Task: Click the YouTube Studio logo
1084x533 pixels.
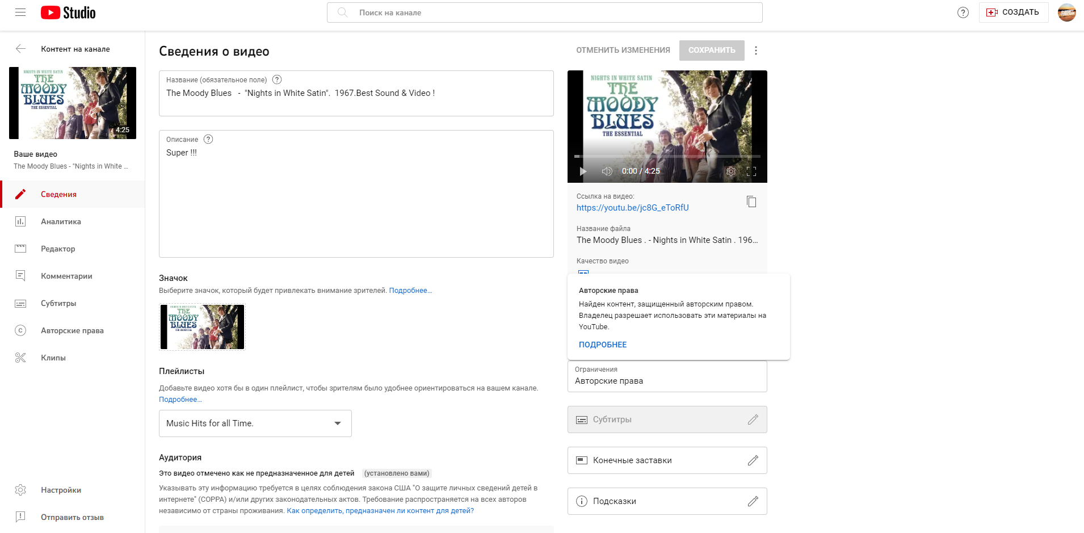Action: [68, 12]
